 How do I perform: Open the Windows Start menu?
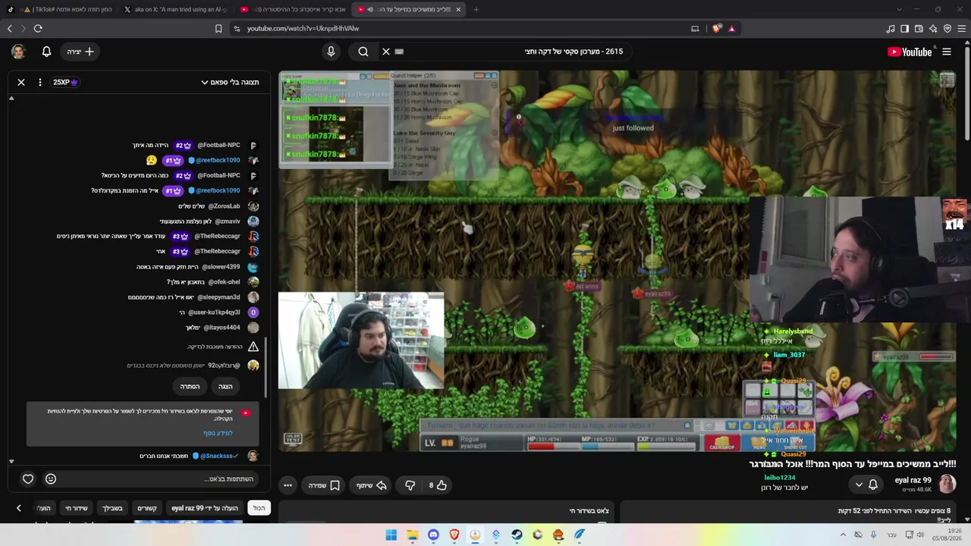pos(391,535)
